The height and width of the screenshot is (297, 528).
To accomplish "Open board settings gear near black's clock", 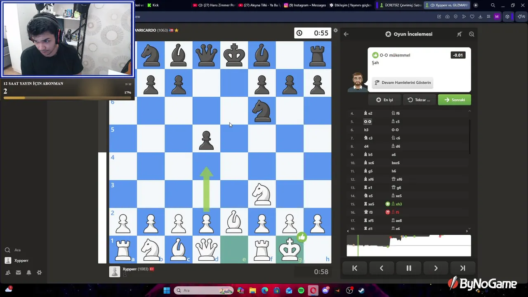I will point(335,31).
